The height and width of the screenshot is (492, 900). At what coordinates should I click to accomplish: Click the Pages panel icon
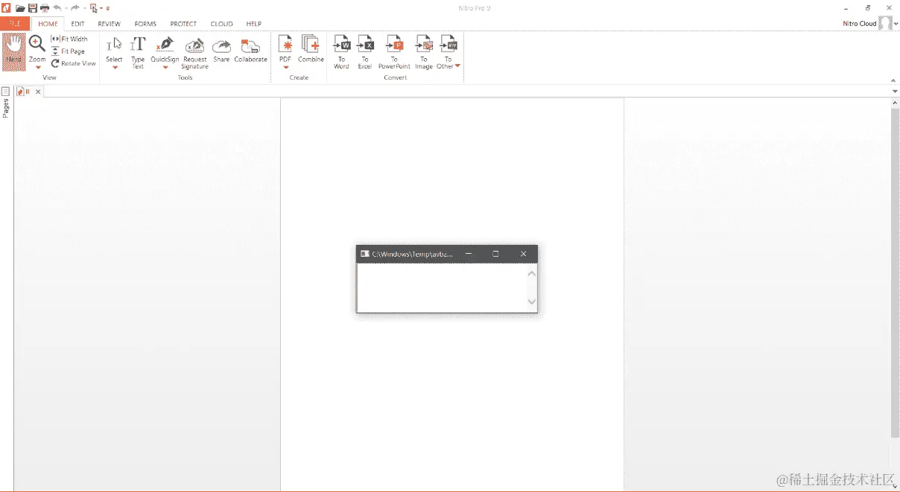click(x=5, y=92)
